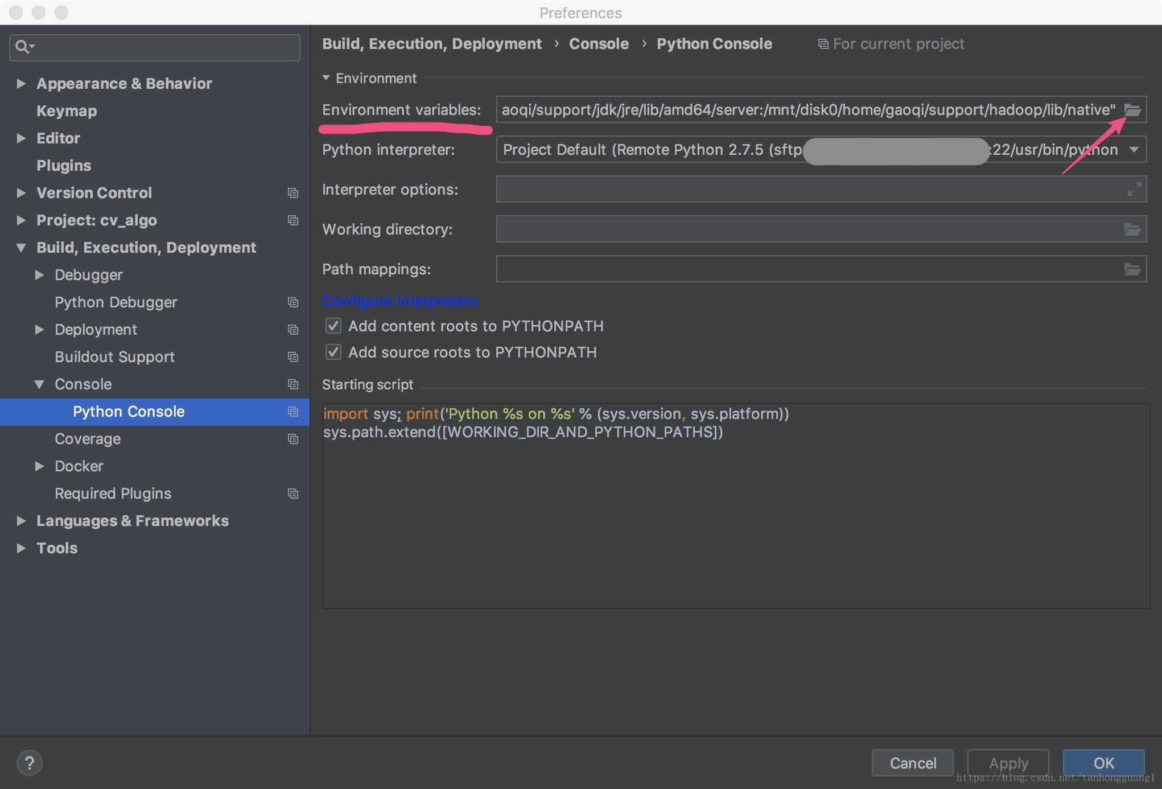
Task: Open the Python interpreter dropdown
Action: (x=1134, y=150)
